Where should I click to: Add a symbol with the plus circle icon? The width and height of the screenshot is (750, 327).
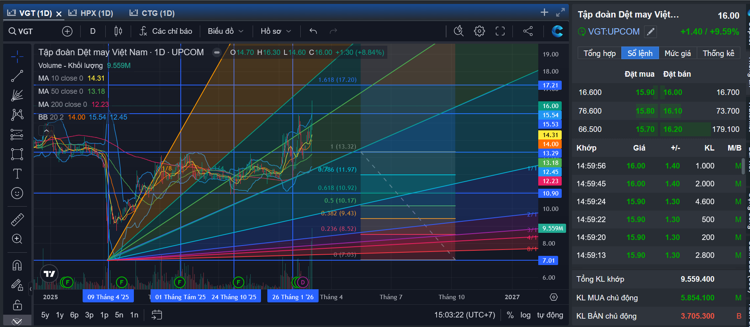(67, 31)
